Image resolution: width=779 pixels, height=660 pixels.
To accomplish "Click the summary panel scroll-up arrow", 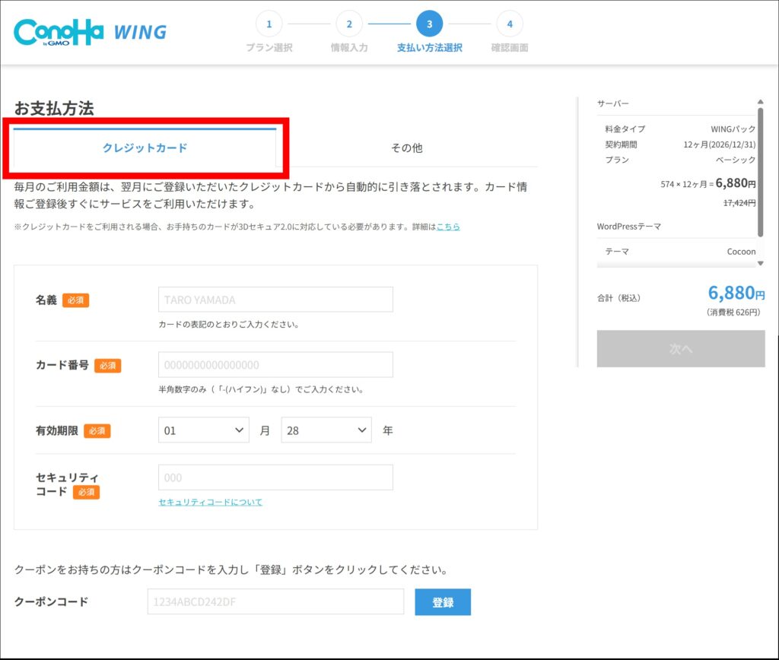I will (x=760, y=102).
